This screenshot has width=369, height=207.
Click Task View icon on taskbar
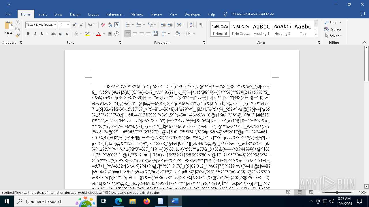pos(104,201)
